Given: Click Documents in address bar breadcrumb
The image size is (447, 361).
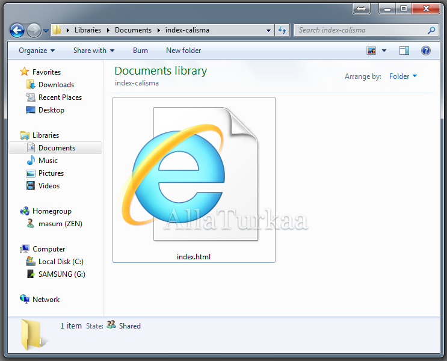Looking at the screenshot, I should click(x=133, y=30).
